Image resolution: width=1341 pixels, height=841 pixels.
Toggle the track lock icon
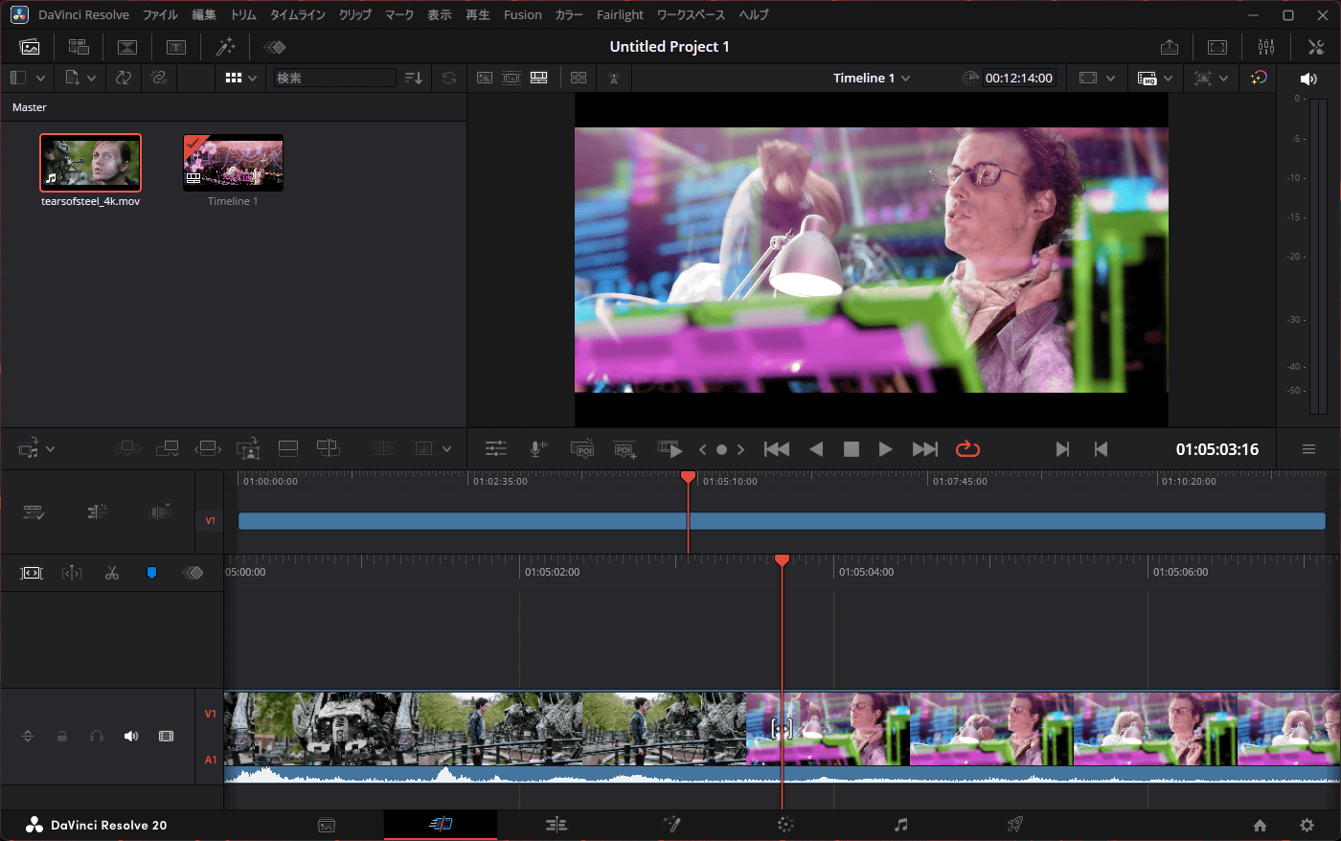62,736
